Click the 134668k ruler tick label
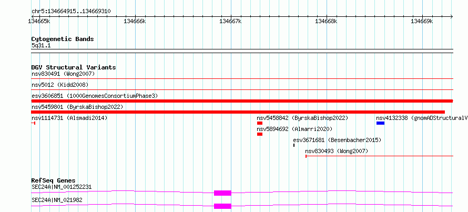This screenshot has height=212, width=468. (326, 21)
